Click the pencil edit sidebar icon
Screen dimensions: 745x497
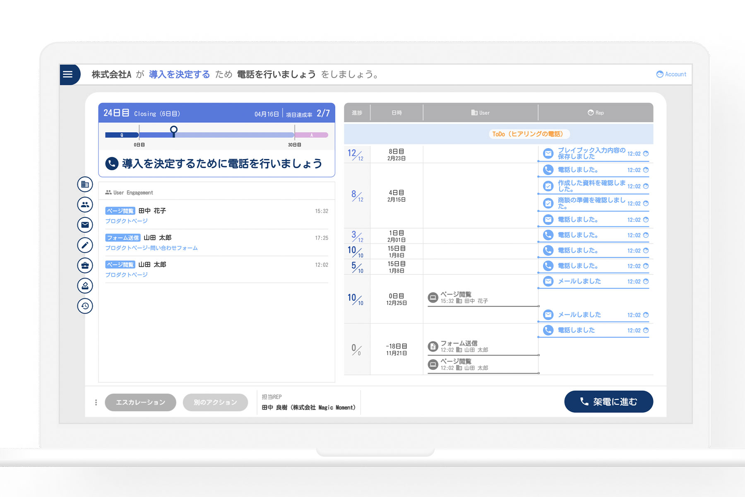tap(85, 245)
